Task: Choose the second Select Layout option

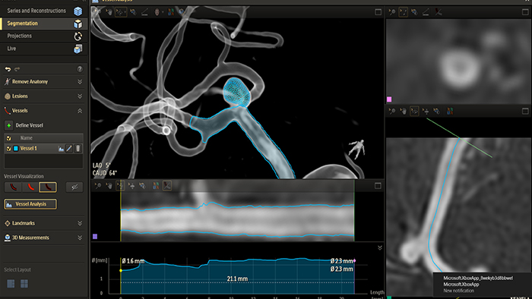Action: click(24, 283)
